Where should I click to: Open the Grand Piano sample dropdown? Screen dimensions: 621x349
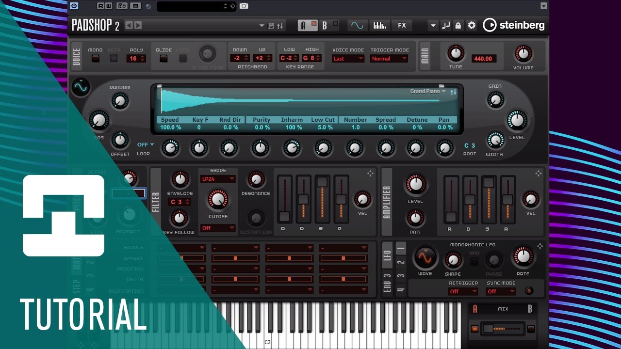(x=428, y=91)
